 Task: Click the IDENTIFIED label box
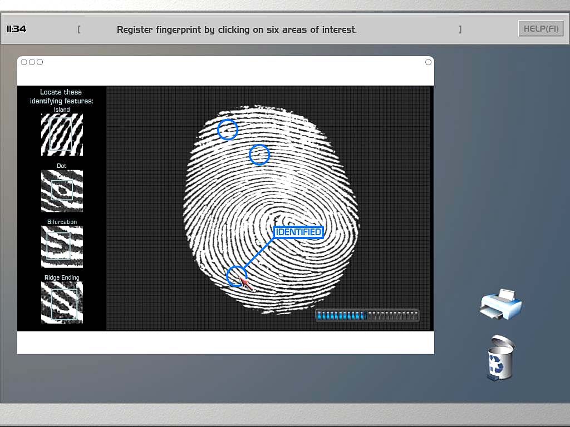pos(298,232)
